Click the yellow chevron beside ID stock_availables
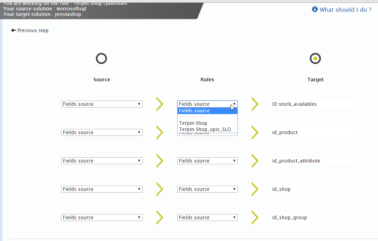Screen dimensions: 378x241 click(x=255, y=104)
